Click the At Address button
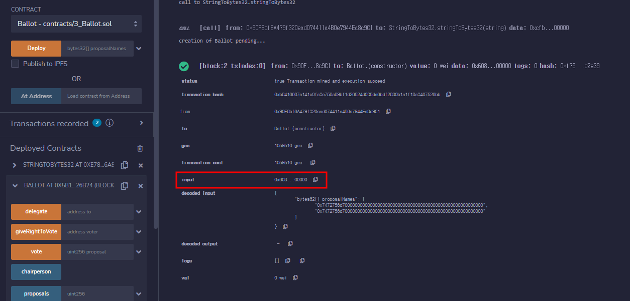 pyautogui.click(x=36, y=96)
